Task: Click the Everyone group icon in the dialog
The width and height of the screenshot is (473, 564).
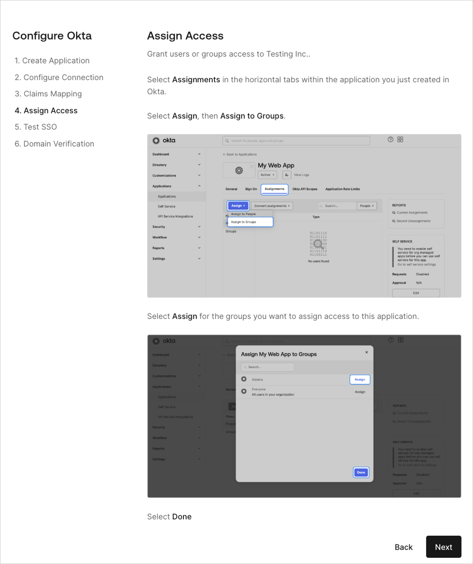Action: tap(244, 391)
